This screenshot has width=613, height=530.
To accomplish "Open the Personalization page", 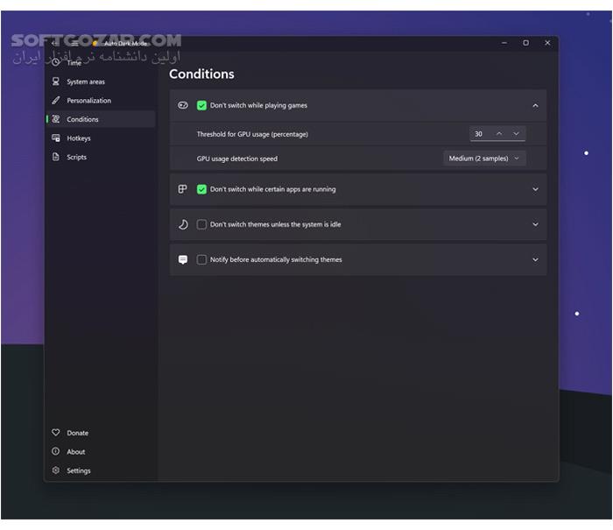I will pyautogui.click(x=101, y=100).
